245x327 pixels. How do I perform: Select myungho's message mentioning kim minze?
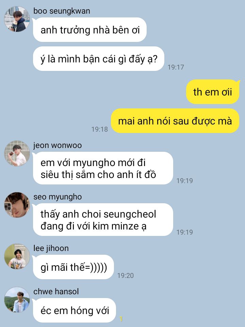[x=103, y=220]
